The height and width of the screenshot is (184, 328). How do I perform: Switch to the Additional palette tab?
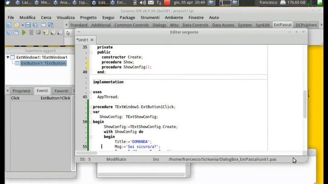pyautogui.click(x=101, y=25)
